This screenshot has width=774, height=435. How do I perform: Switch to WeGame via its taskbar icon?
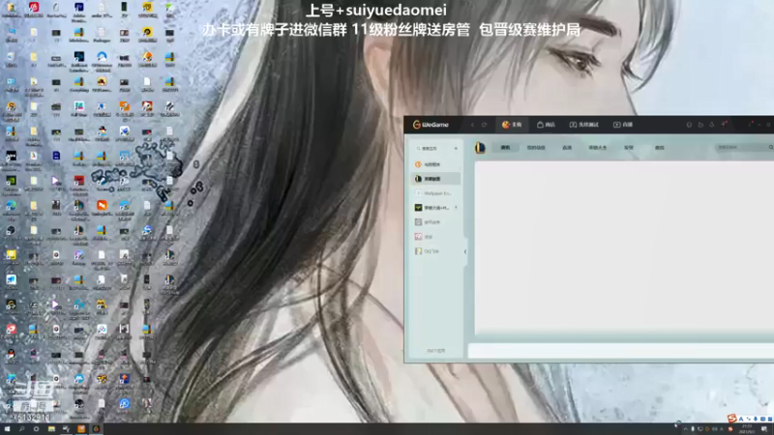(96, 429)
